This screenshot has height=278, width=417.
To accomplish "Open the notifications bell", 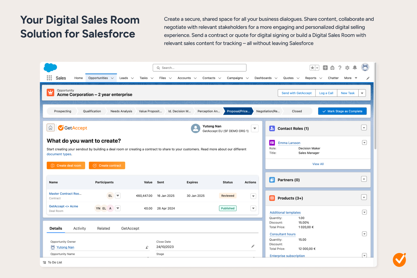I will coord(355,68).
